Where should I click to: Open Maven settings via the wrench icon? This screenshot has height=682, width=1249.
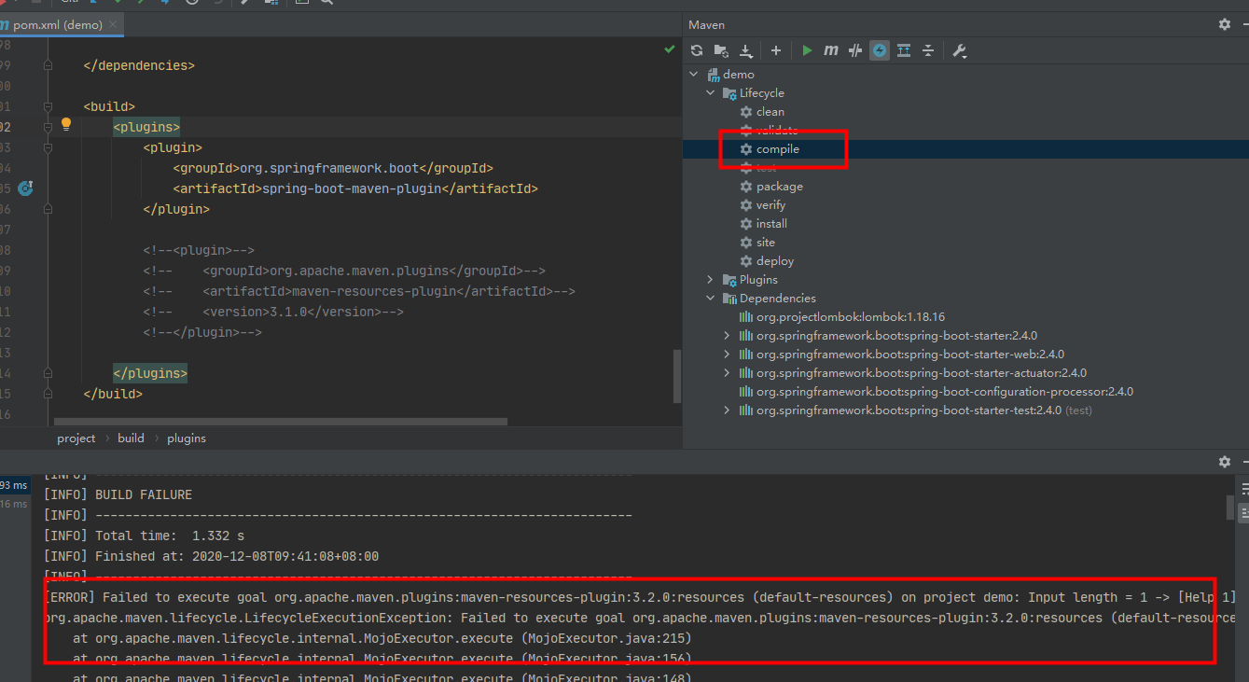click(x=959, y=49)
